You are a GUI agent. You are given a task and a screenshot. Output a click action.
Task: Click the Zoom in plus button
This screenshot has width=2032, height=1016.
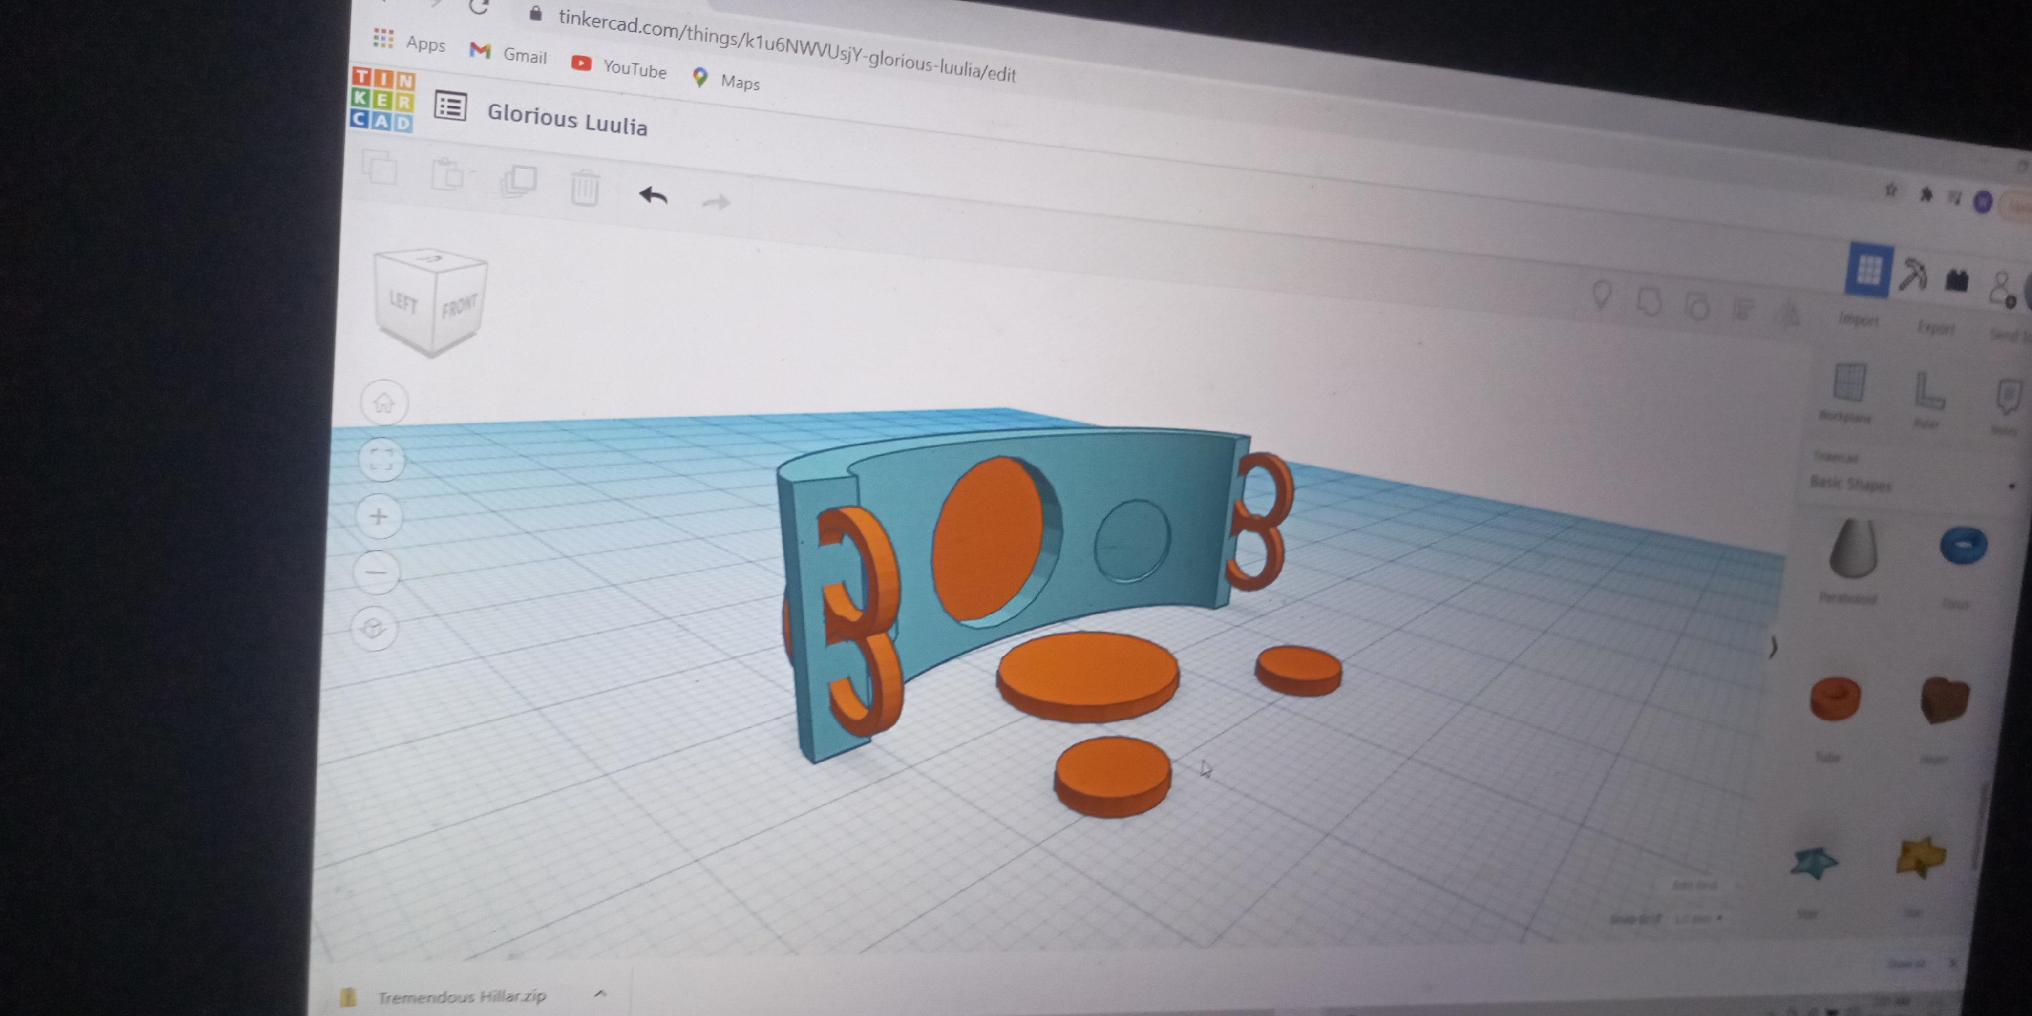379,517
